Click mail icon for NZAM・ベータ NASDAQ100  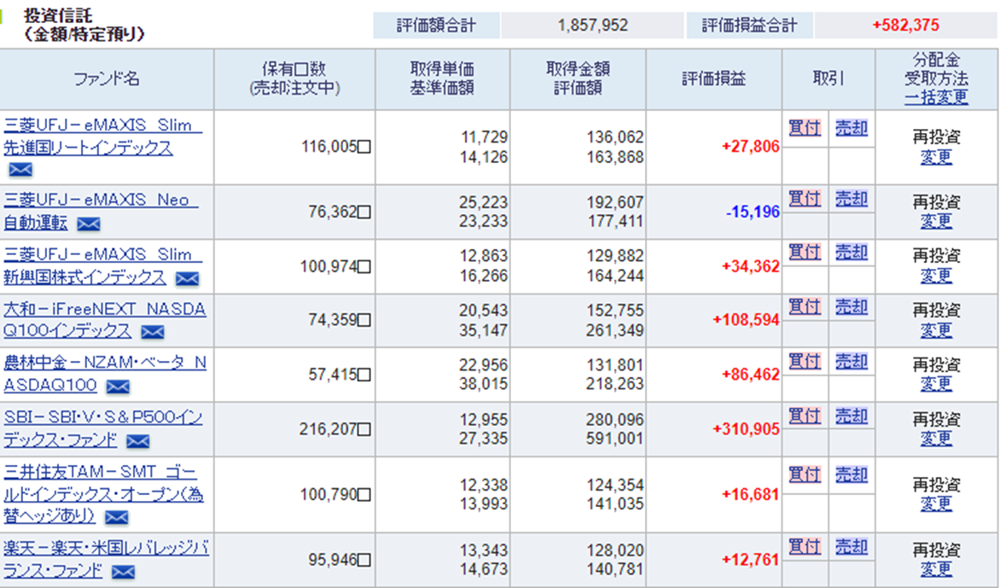(x=118, y=387)
